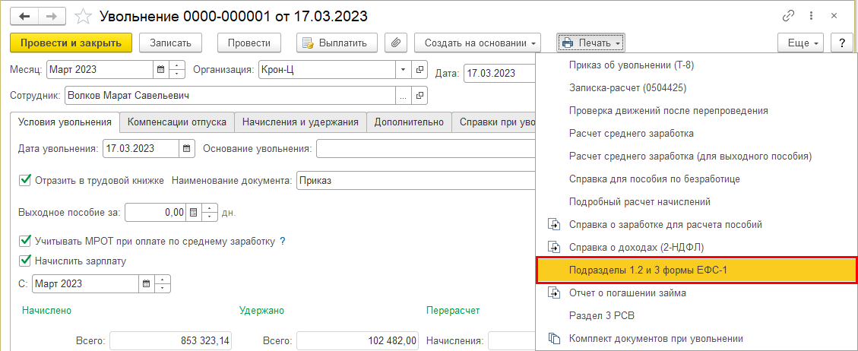Step the Выходное пособие days spinner
858x351 pixels.
coord(210,213)
